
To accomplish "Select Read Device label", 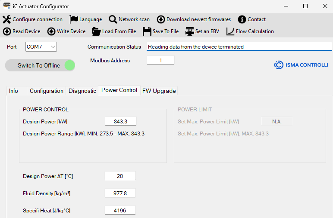I will coord(26,31).
